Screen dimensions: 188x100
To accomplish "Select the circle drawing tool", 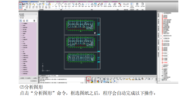I will (x=59, y=5).
